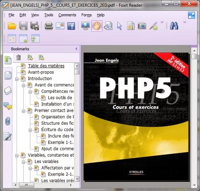Click the bookmarks horizontal scrollbar thumb
This screenshot has height=191, width=200.
click(x=27, y=185)
